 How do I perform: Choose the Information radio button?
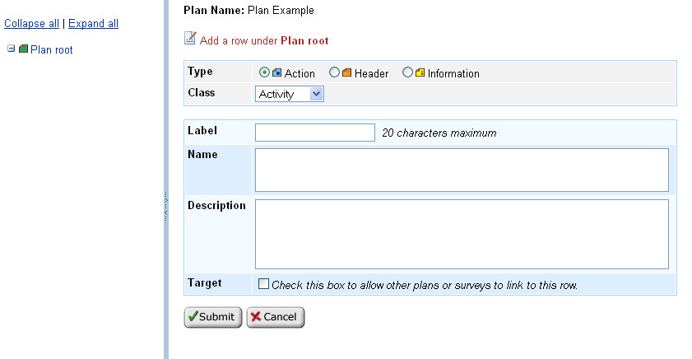click(407, 72)
